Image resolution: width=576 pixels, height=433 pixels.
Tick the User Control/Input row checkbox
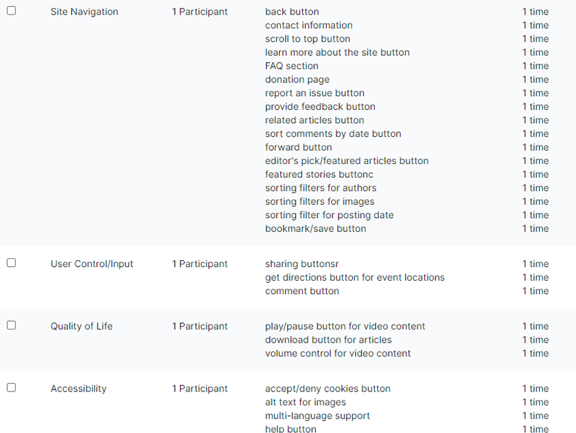click(x=11, y=263)
